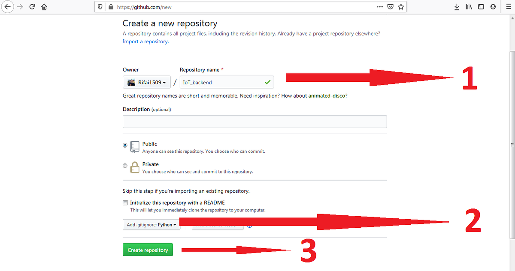Image resolution: width=515 pixels, height=271 pixels.
Task: Click inside the Description field
Action: (254, 121)
